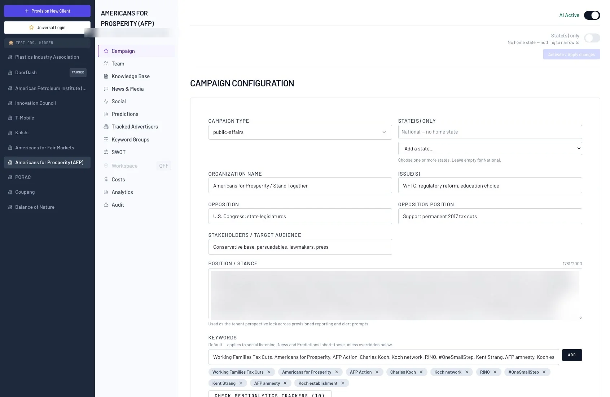
Task: Click the DoorDash client icon
Action: point(10,73)
